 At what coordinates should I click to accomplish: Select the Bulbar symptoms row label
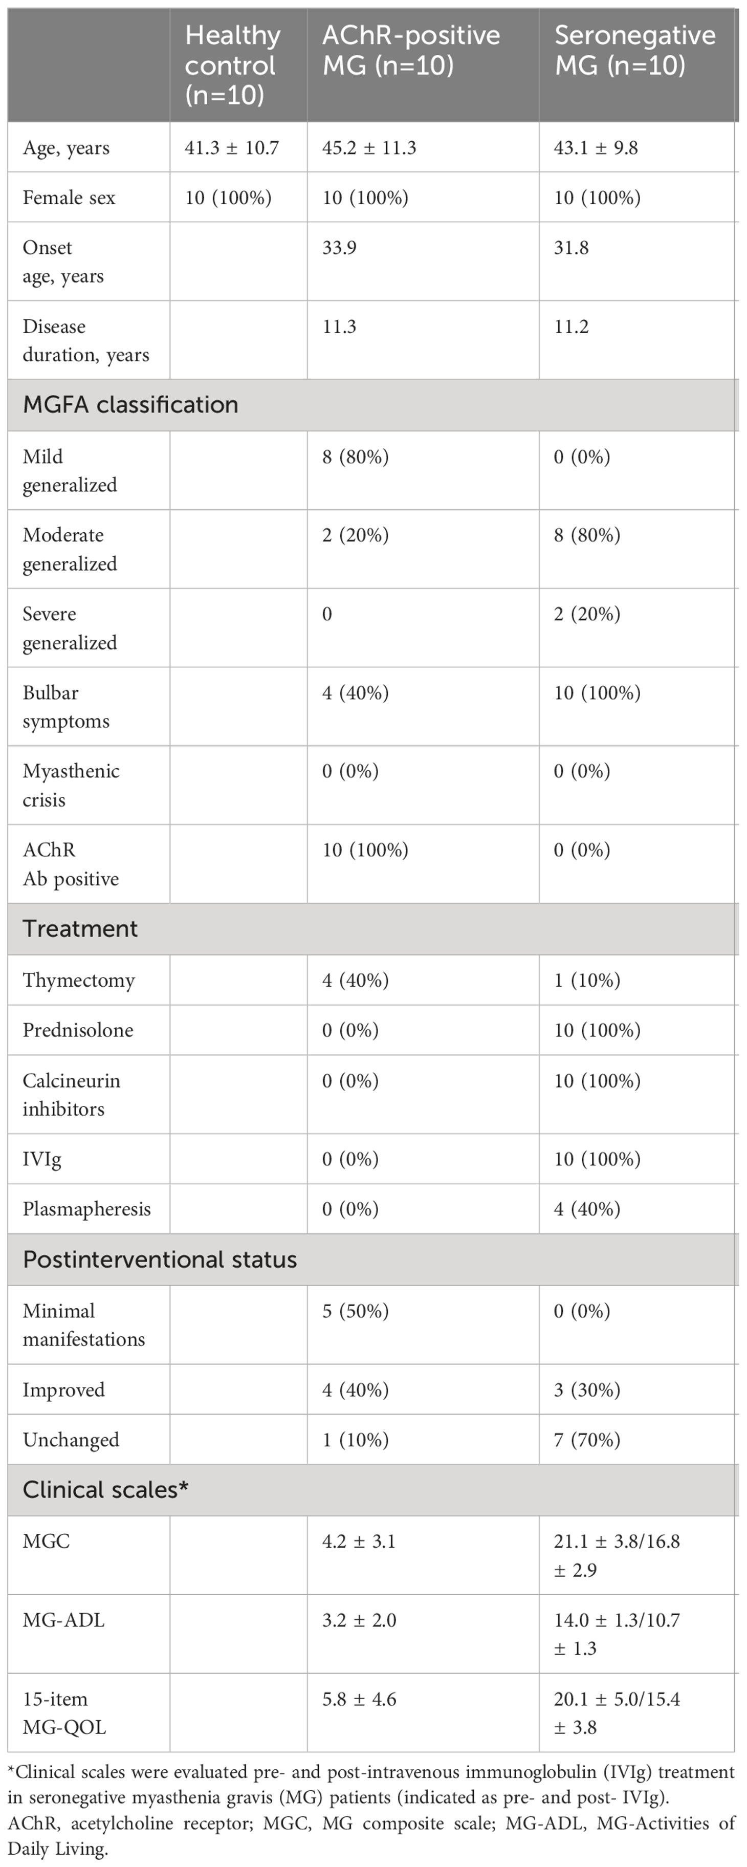click(66, 707)
